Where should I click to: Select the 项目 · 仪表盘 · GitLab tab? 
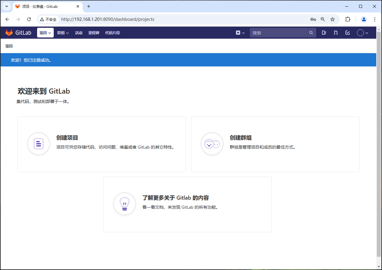pos(47,6)
